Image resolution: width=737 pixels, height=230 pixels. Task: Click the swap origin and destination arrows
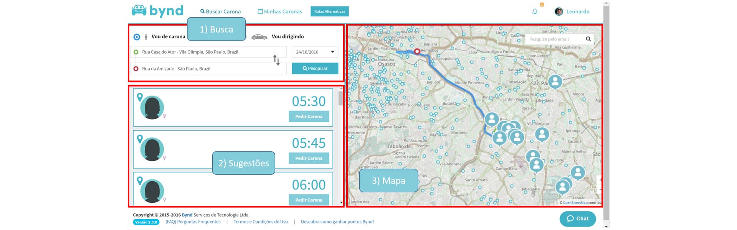click(x=276, y=60)
